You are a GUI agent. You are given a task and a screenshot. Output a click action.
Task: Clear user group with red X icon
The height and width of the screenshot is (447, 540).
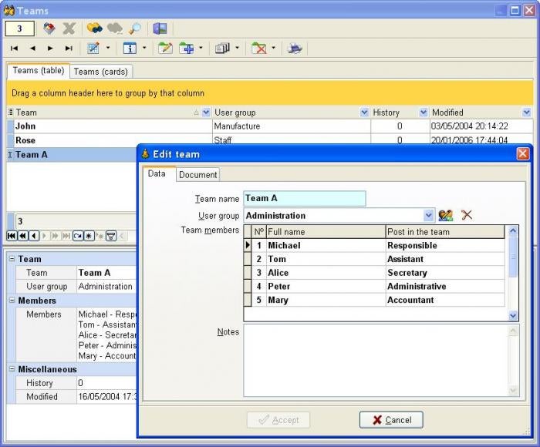(x=467, y=216)
